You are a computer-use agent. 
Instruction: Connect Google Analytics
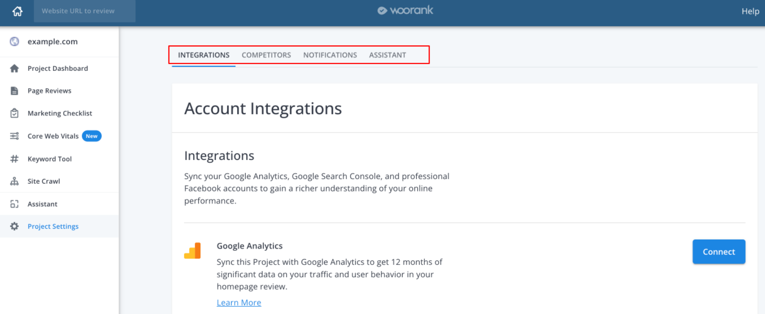[719, 252]
